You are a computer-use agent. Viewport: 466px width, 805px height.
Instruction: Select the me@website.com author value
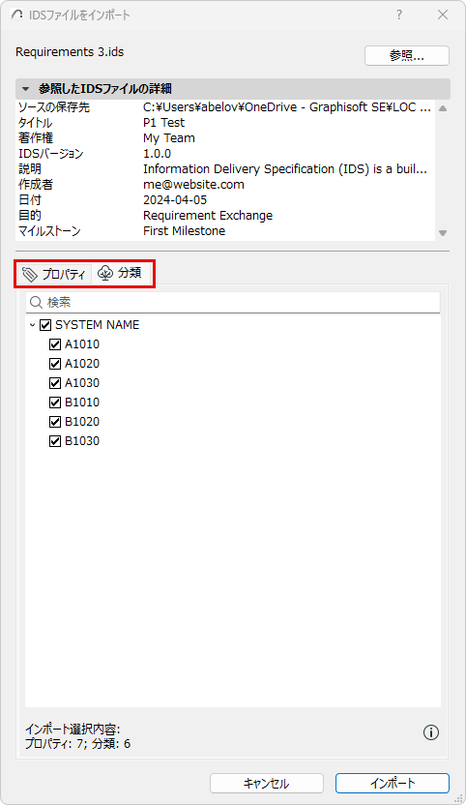pyautogui.click(x=193, y=184)
